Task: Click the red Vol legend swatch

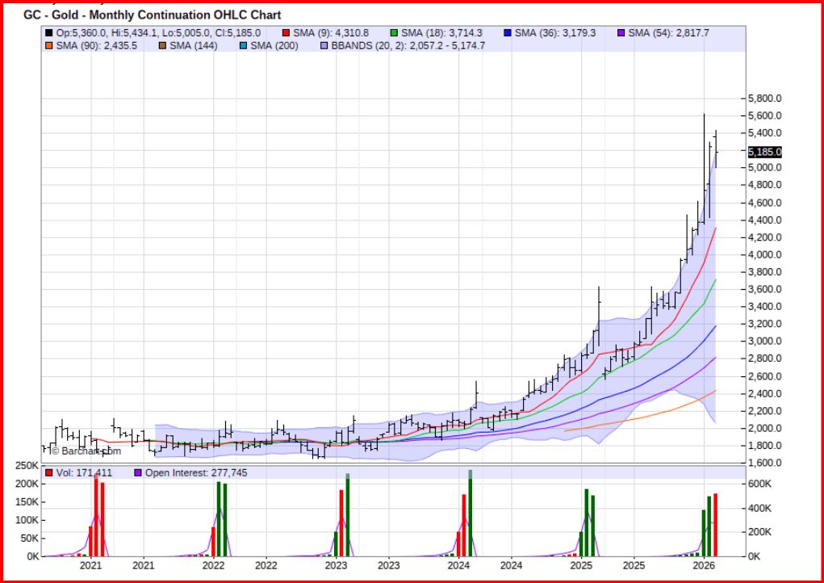Action: (x=49, y=472)
